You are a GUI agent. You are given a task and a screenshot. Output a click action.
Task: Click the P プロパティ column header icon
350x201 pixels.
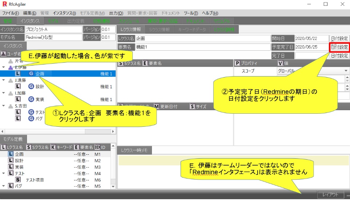click(238, 63)
